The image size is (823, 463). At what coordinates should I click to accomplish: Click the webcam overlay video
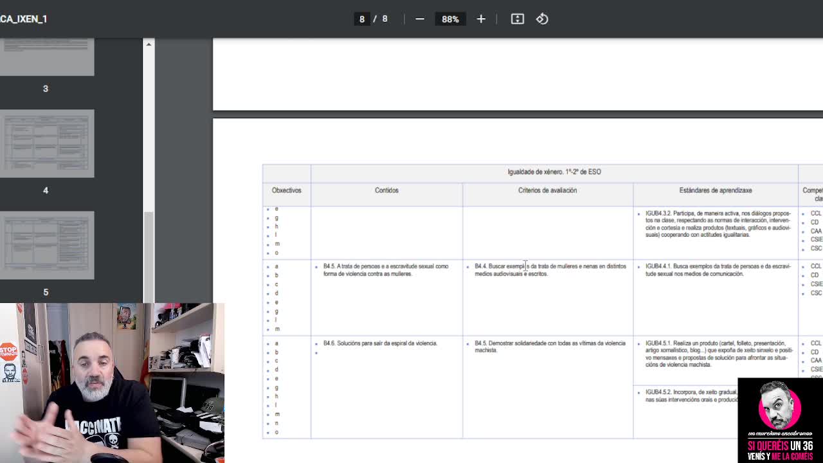point(113,383)
